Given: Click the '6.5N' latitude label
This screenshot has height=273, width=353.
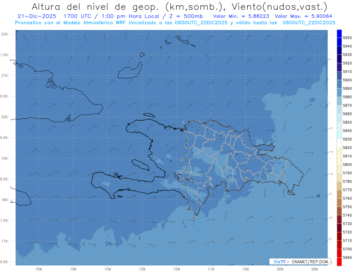Looking at the screenshot, I should click(x=4, y=262).
